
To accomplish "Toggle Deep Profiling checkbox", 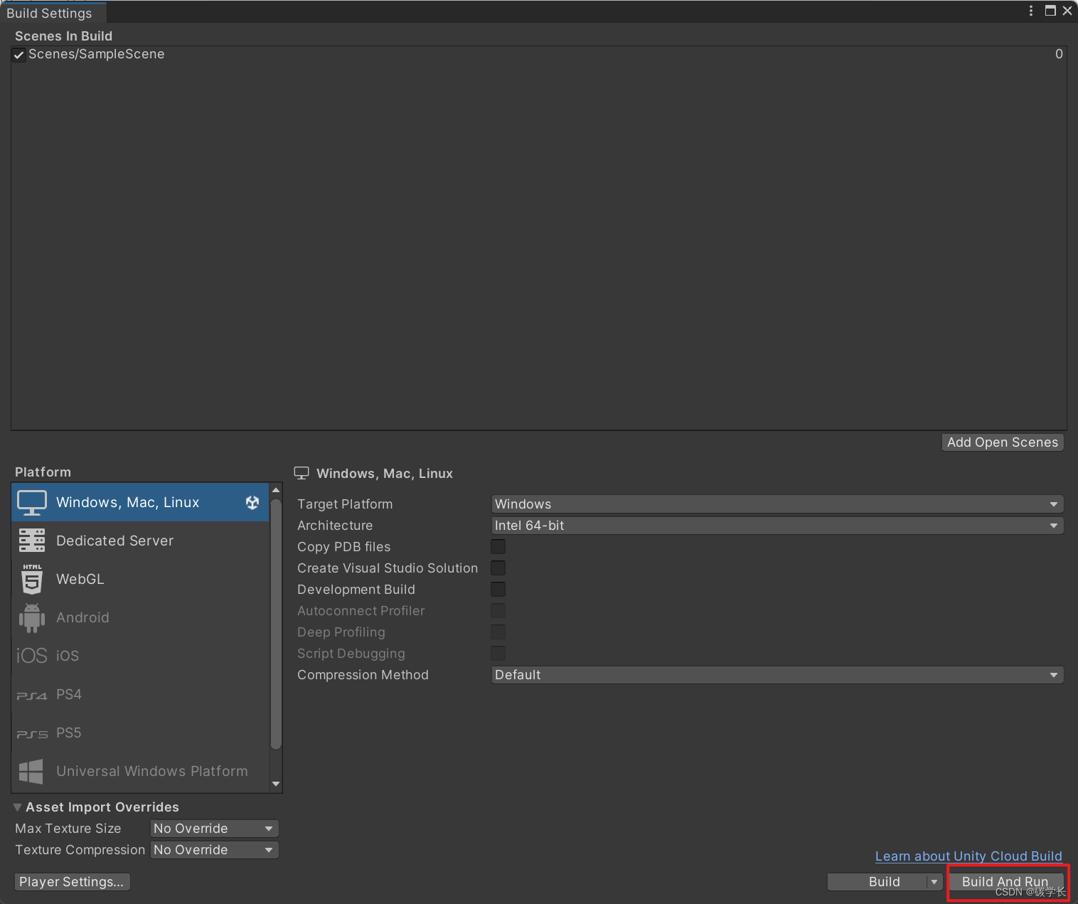I will (x=498, y=632).
